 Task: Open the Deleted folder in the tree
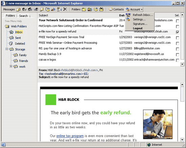click(x=20, y=44)
